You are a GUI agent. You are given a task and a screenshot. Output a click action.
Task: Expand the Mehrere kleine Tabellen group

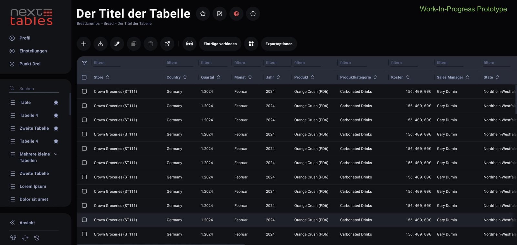(x=56, y=154)
